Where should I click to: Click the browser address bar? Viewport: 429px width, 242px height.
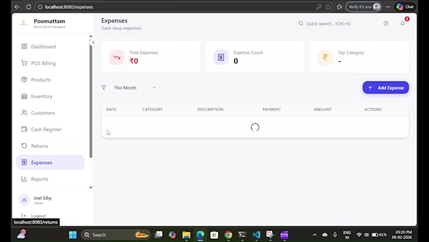coord(175,7)
